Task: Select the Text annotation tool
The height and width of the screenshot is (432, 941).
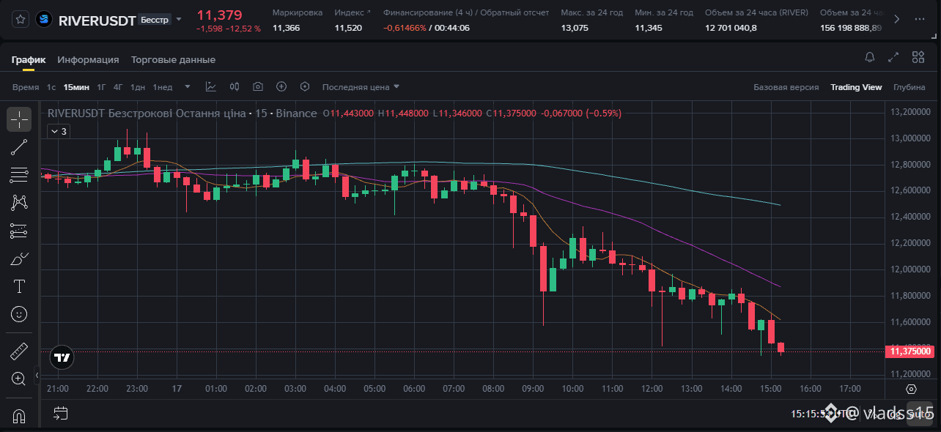Action: (x=19, y=286)
